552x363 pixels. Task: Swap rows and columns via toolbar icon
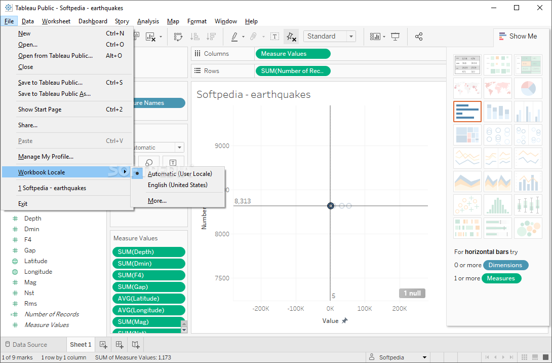point(178,37)
